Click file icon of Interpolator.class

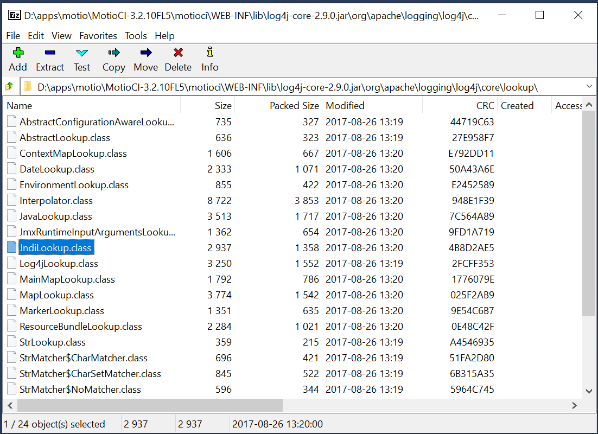[x=12, y=200]
